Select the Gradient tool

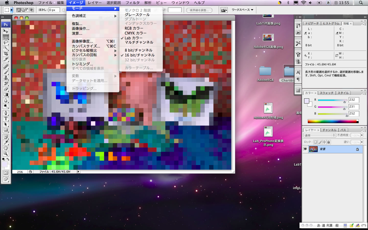[x=6, y=95]
